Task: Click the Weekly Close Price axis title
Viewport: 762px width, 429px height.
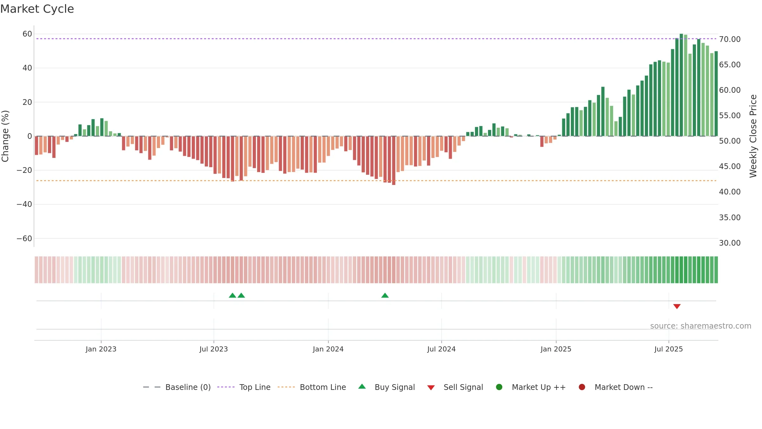Action: pos(753,136)
